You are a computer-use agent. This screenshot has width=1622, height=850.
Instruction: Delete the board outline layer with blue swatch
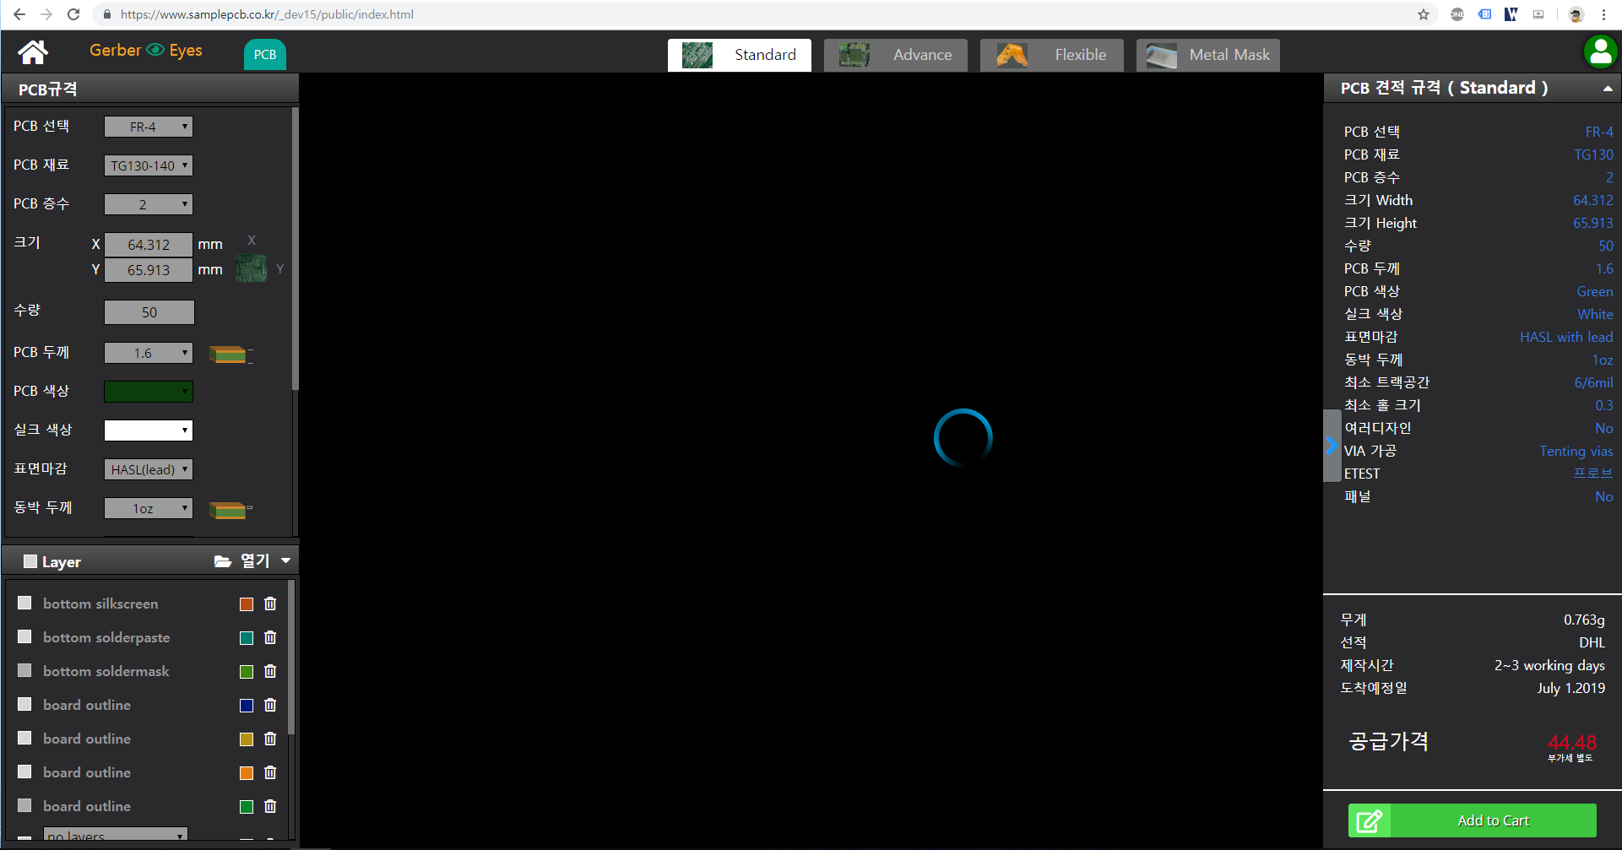click(270, 705)
